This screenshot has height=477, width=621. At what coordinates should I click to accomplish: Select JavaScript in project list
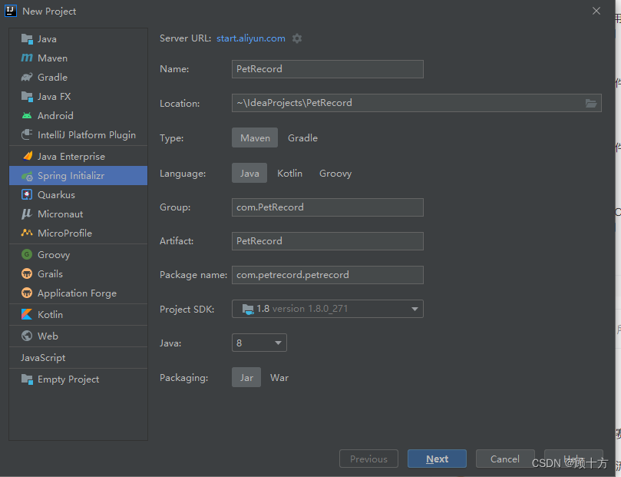43,357
